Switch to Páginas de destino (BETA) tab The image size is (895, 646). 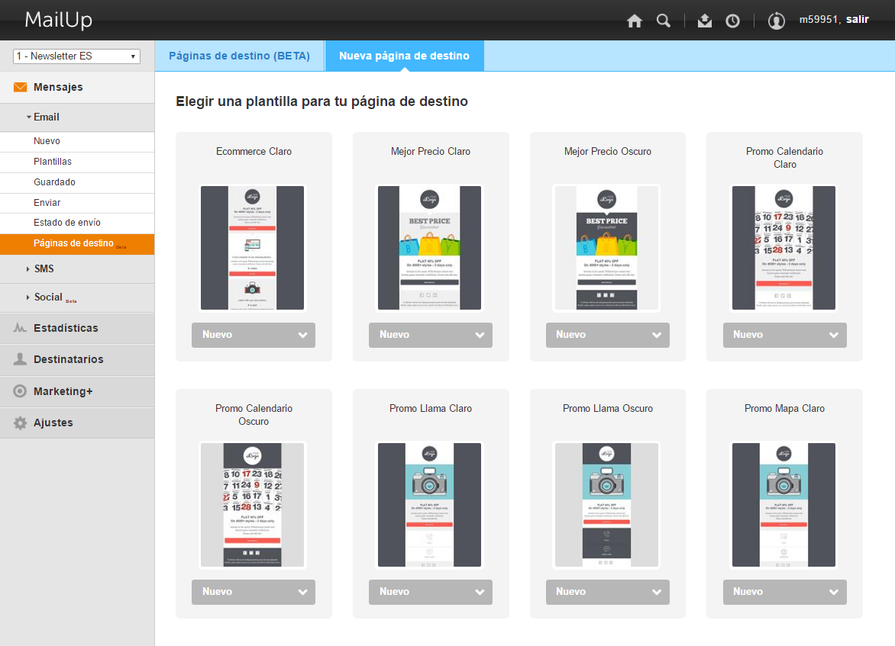[x=239, y=56]
